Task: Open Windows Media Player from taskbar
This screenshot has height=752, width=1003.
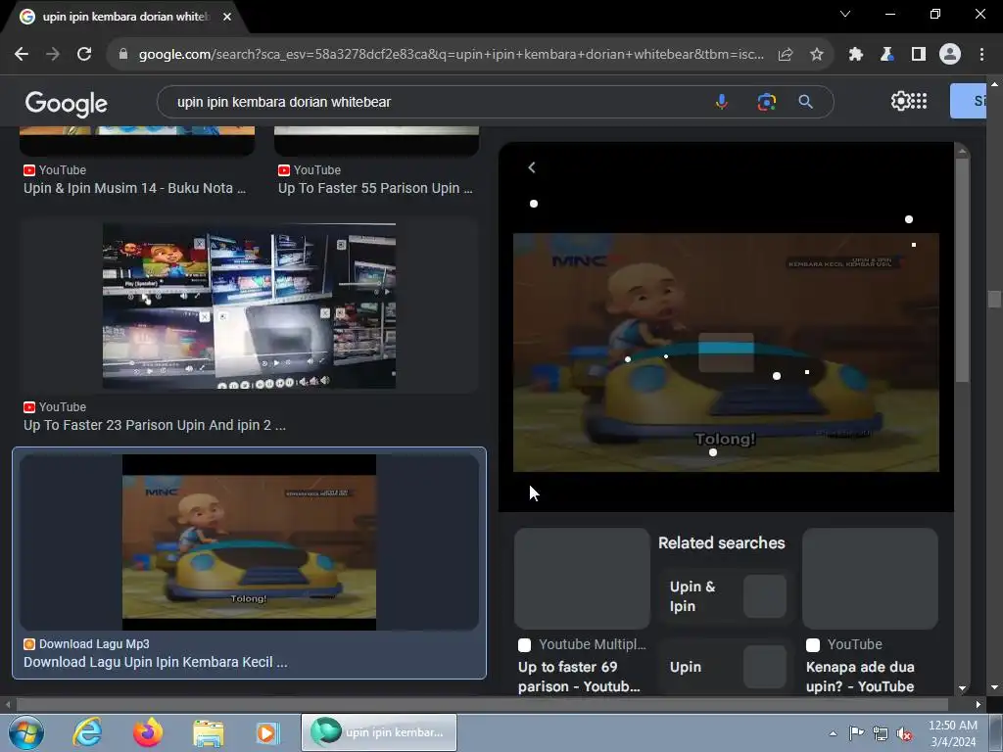Action: 268,732
